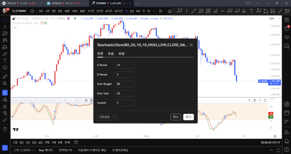Change chart candlestick style
Screen dimensions: 291x154
coord(161,11)
